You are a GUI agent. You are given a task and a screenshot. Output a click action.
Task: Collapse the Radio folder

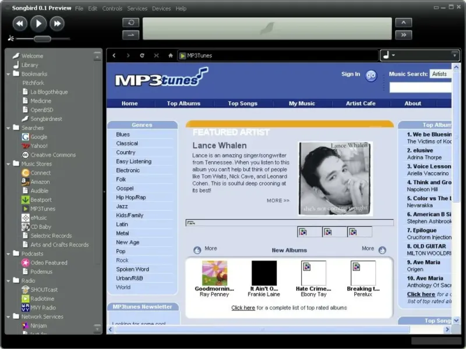(8, 281)
